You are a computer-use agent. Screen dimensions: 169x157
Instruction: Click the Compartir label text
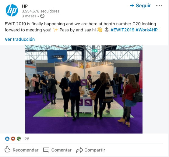[x=95, y=150]
